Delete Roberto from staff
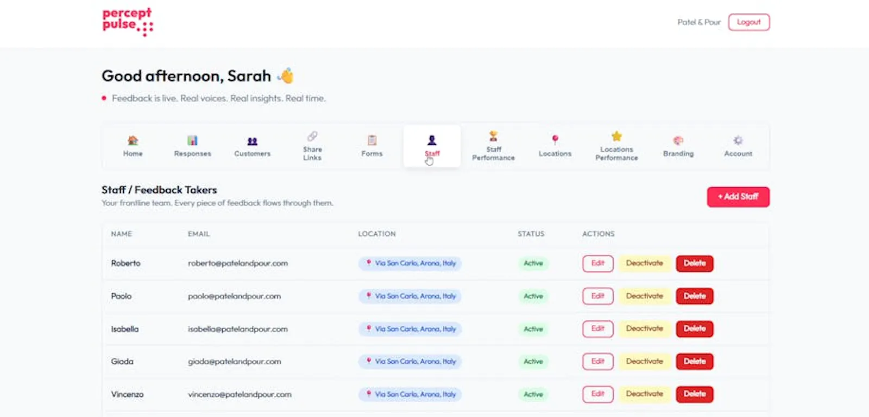The height and width of the screenshot is (417, 869). click(x=695, y=264)
